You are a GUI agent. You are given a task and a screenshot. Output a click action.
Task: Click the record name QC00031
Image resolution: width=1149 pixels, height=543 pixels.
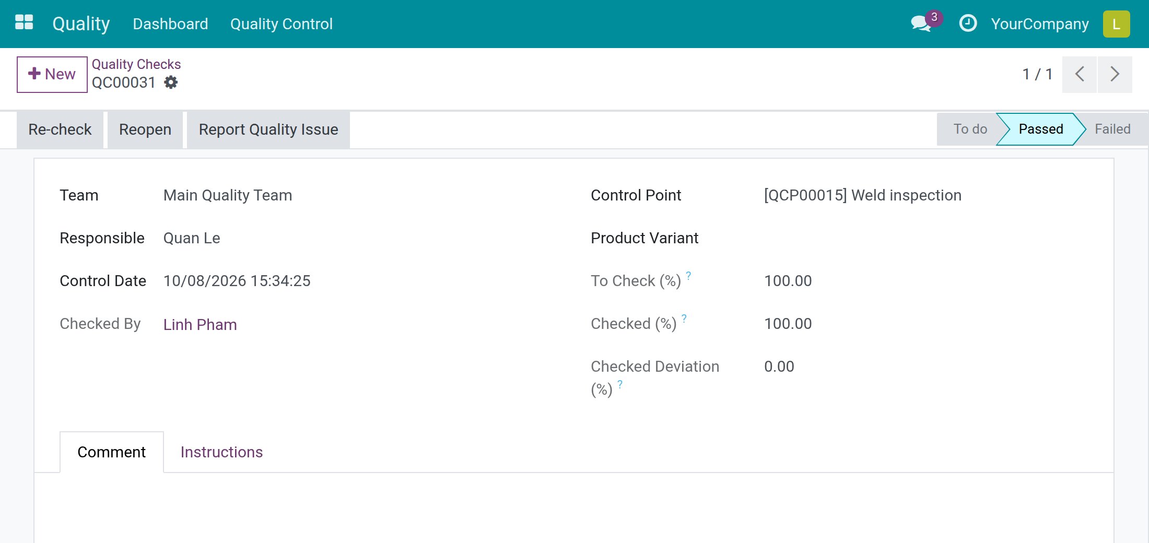pyautogui.click(x=124, y=82)
